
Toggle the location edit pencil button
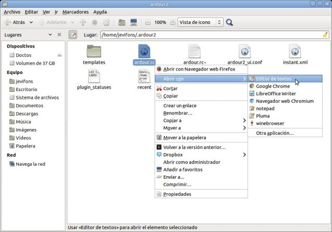[73, 35]
